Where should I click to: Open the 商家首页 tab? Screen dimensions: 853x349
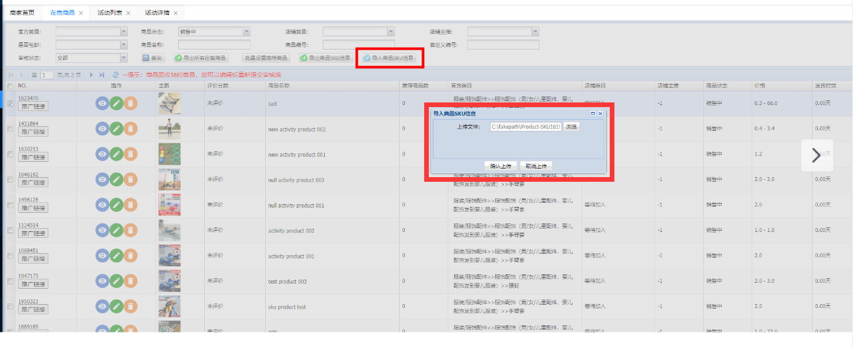(22, 13)
